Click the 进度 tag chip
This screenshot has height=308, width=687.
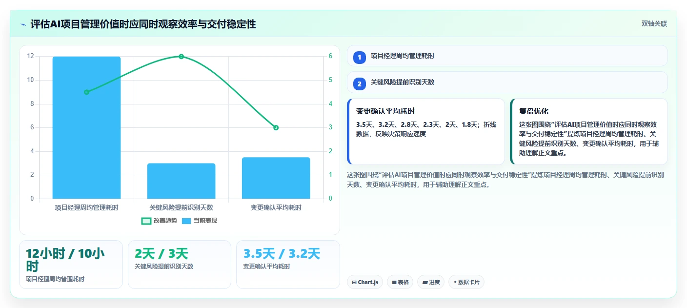tap(431, 282)
